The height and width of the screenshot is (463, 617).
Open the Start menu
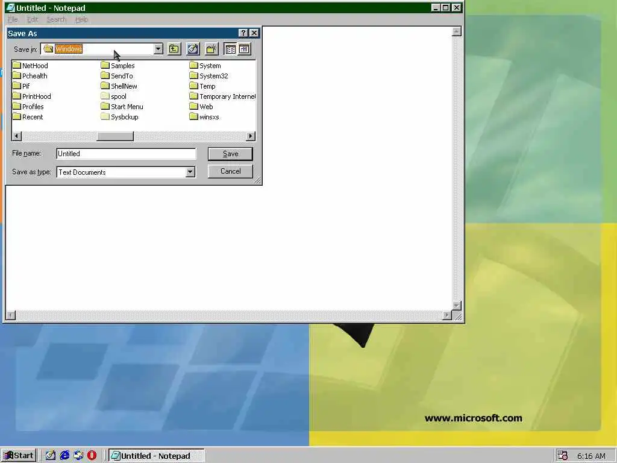pos(19,456)
